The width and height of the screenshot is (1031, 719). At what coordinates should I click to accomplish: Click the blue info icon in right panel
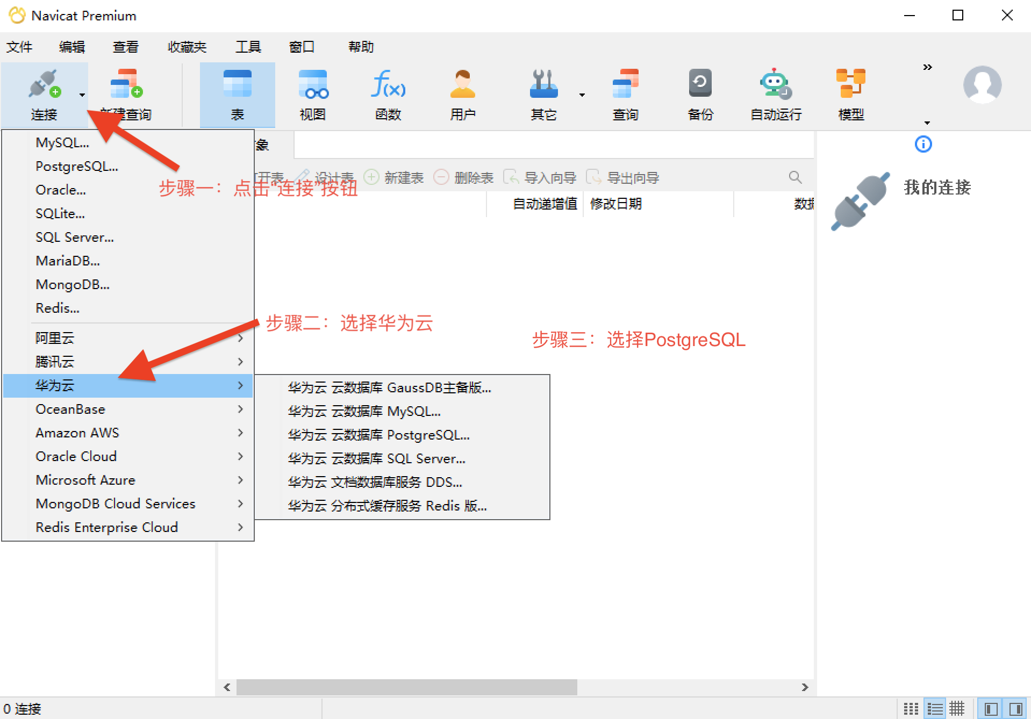tap(923, 144)
